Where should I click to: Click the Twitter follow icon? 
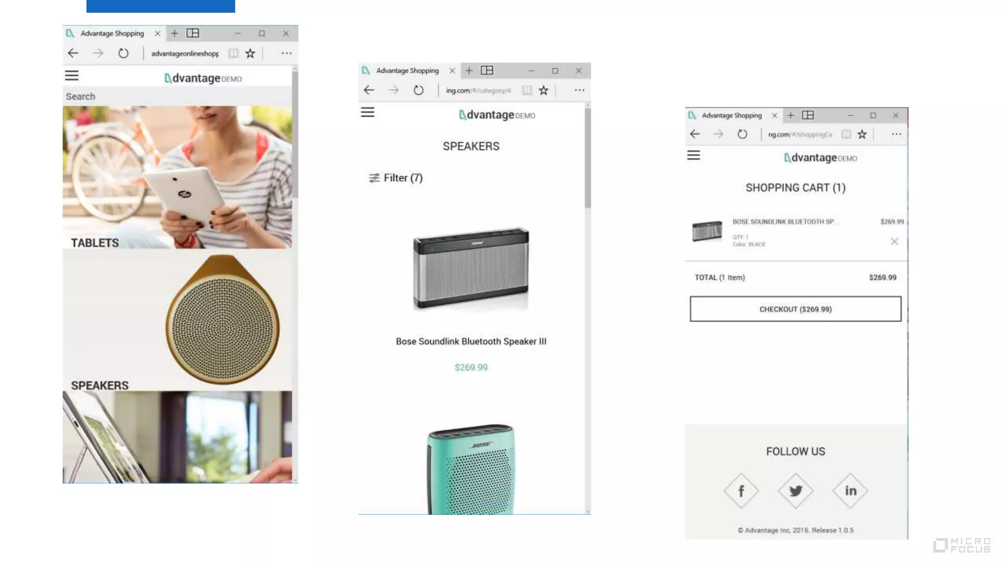tap(796, 491)
